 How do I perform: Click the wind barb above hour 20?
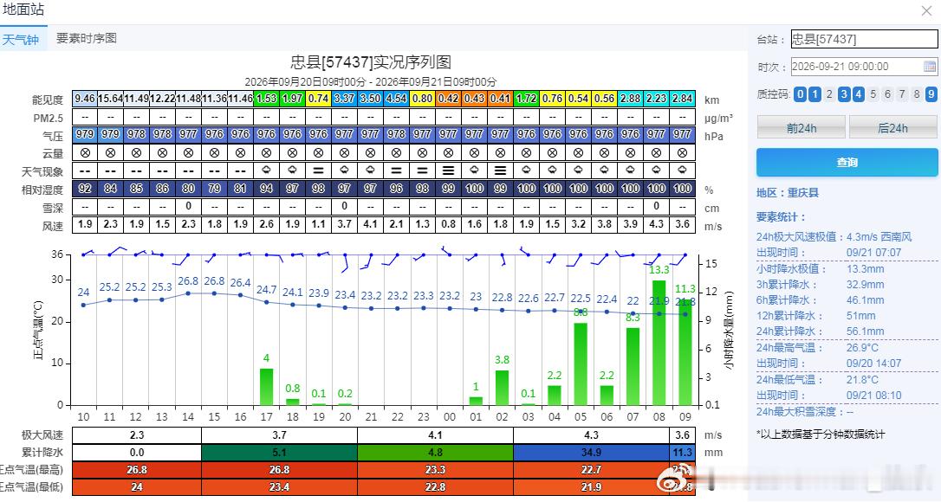pyautogui.click(x=345, y=262)
